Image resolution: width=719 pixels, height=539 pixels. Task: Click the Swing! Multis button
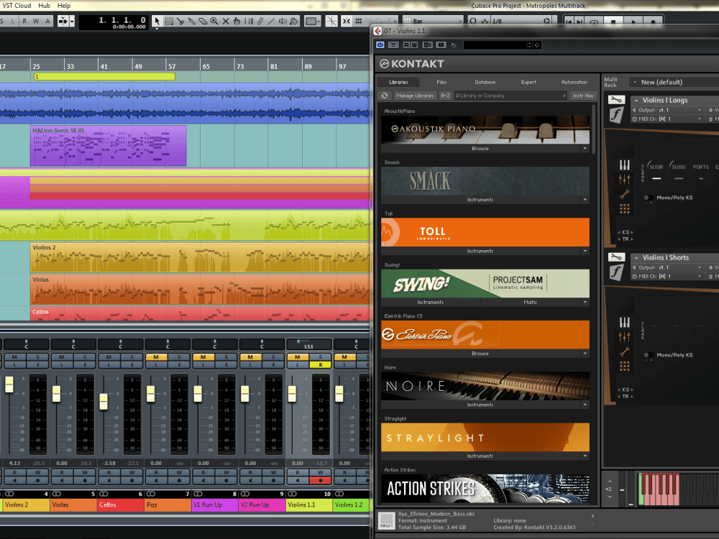(x=530, y=303)
